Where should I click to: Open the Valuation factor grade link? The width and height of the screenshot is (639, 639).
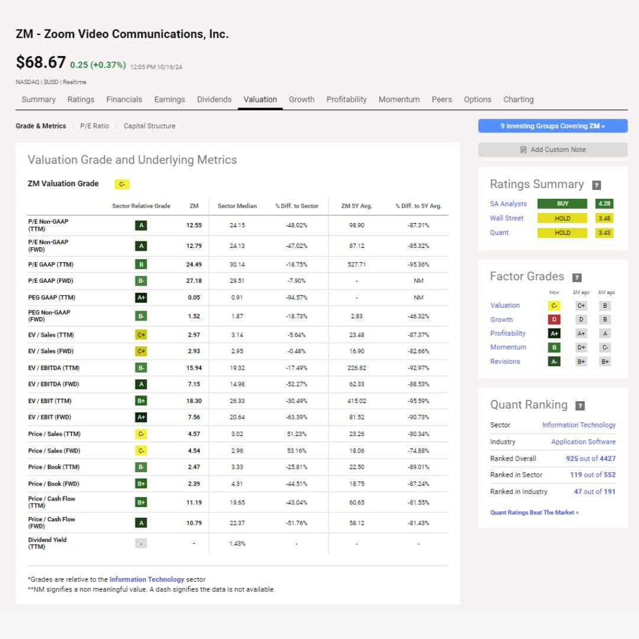click(505, 305)
